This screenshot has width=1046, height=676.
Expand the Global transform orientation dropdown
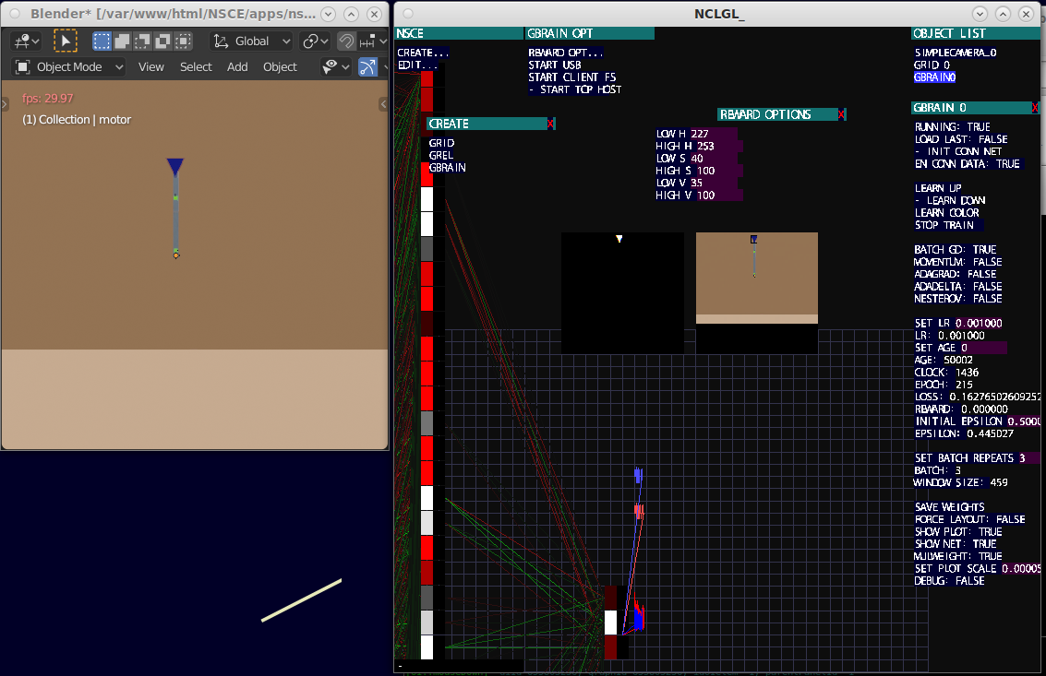coord(251,41)
